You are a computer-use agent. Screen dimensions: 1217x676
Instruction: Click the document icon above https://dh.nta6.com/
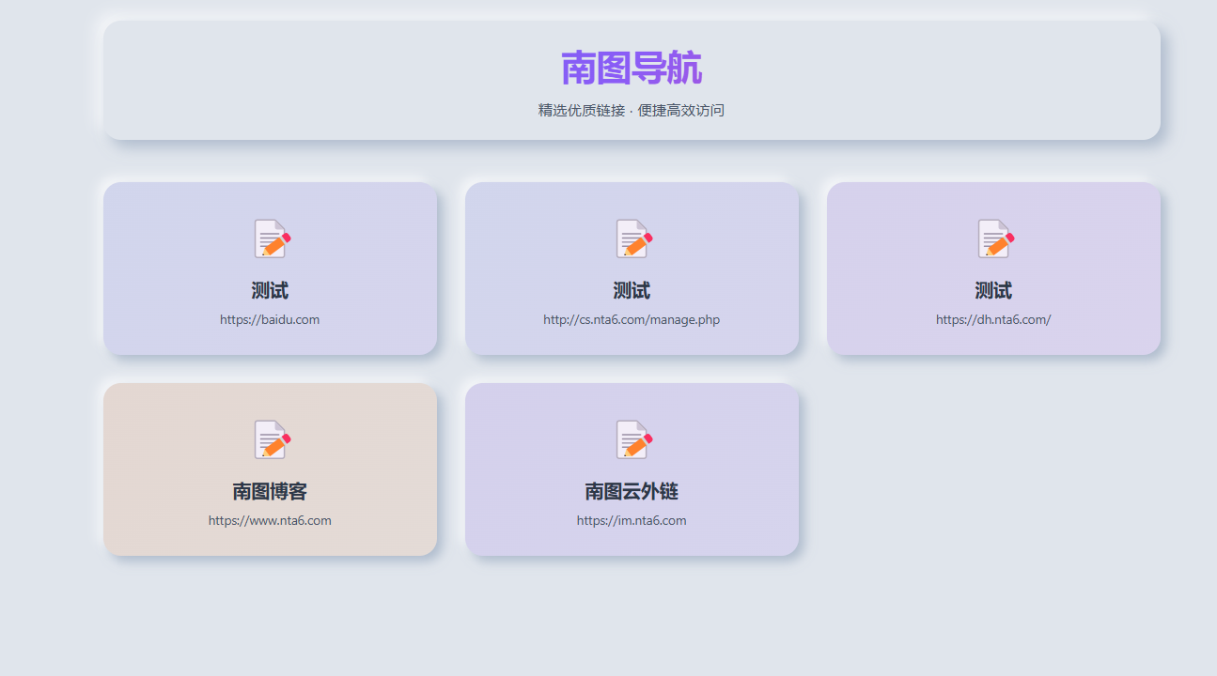click(993, 238)
